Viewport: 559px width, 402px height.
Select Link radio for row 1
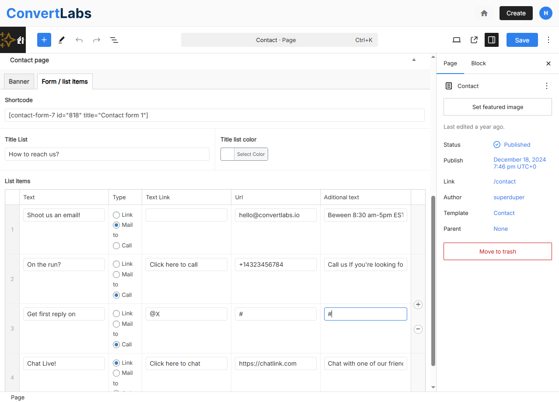coord(116,215)
